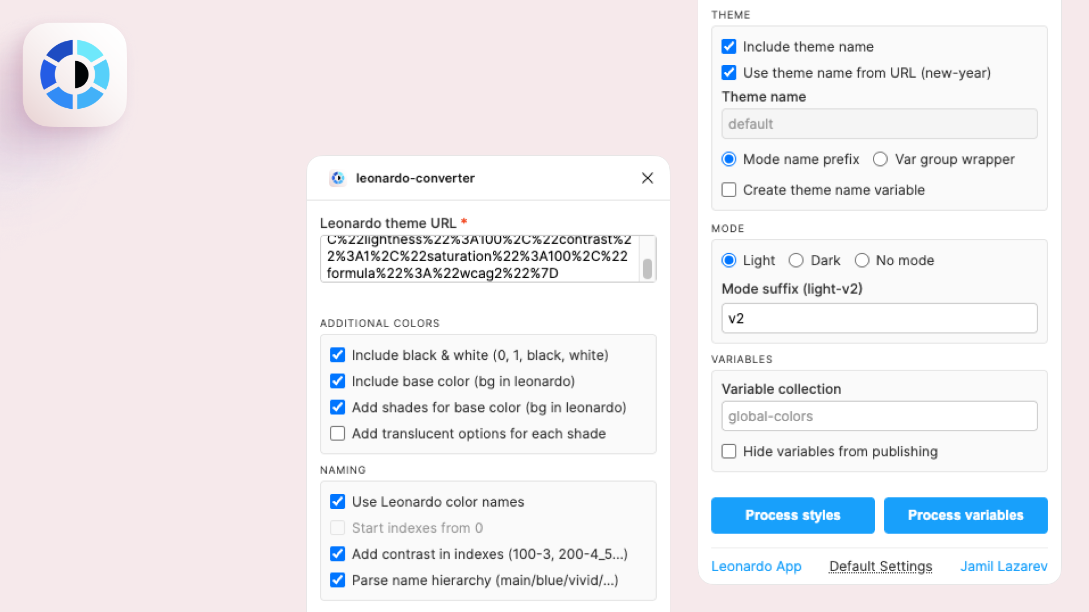Open the Leonardo App link
The image size is (1089, 612).
pos(756,566)
